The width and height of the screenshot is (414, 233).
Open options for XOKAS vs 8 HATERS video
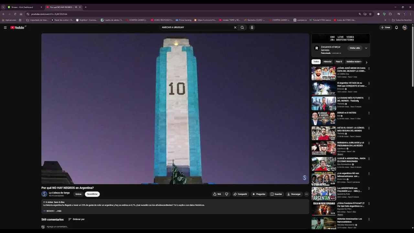(x=369, y=113)
